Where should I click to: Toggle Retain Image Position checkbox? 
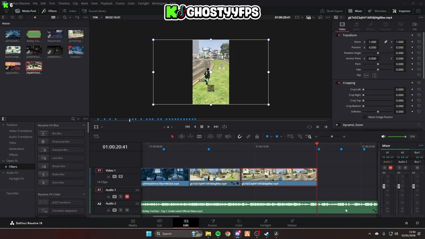tap(365, 117)
